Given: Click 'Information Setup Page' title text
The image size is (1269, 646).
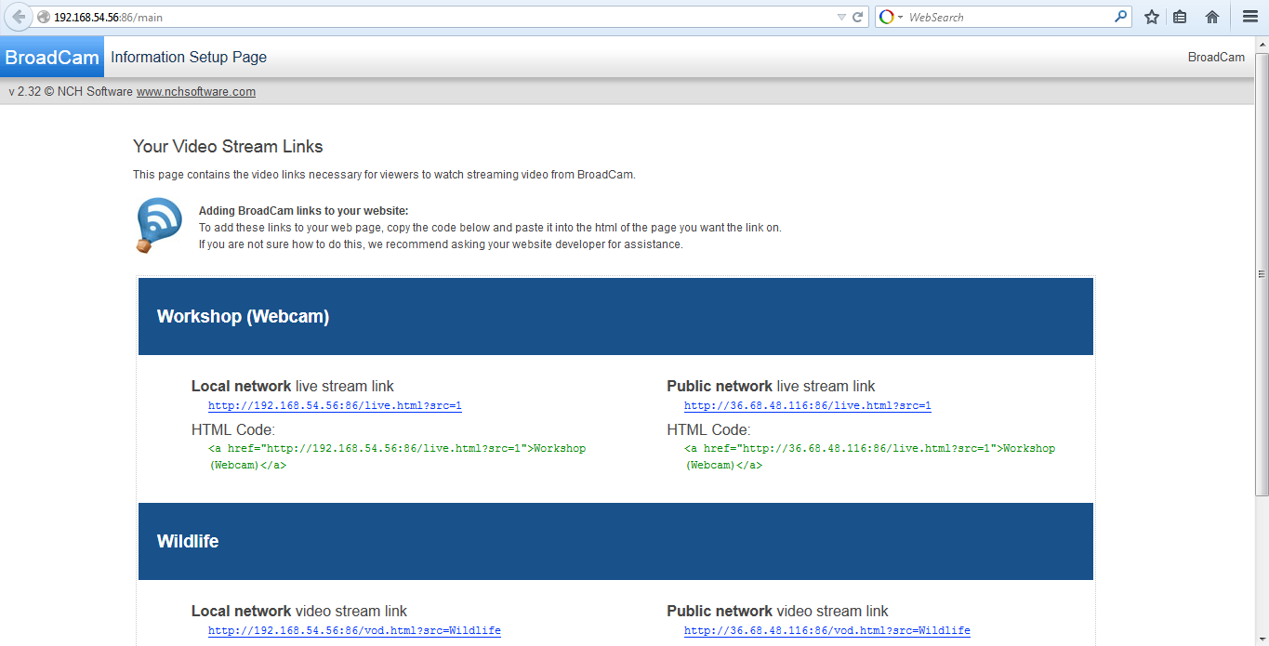Looking at the screenshot, I should pyautogui.click(x=189, y=58).
